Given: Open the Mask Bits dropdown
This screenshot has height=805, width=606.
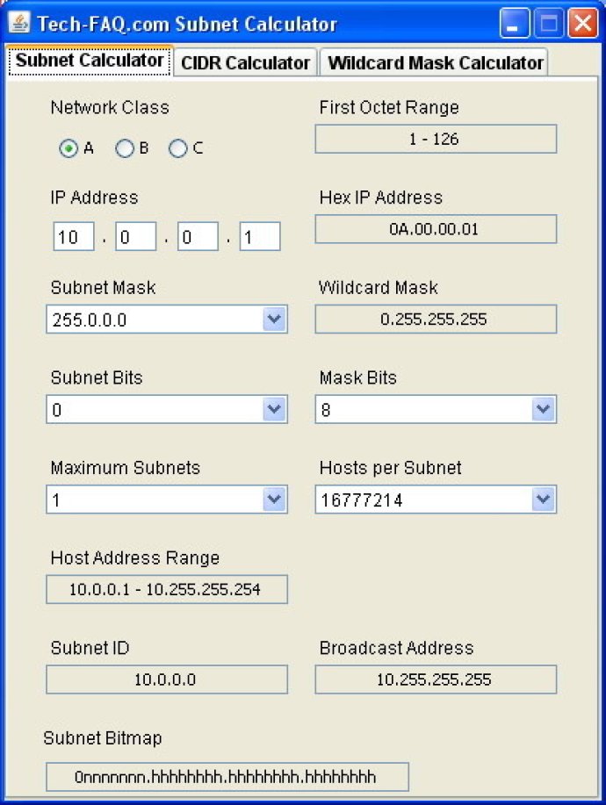Looking at the screenshot, I should (543, 409).
